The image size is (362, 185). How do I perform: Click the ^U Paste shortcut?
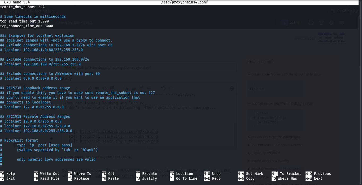[x=110, y=178]
